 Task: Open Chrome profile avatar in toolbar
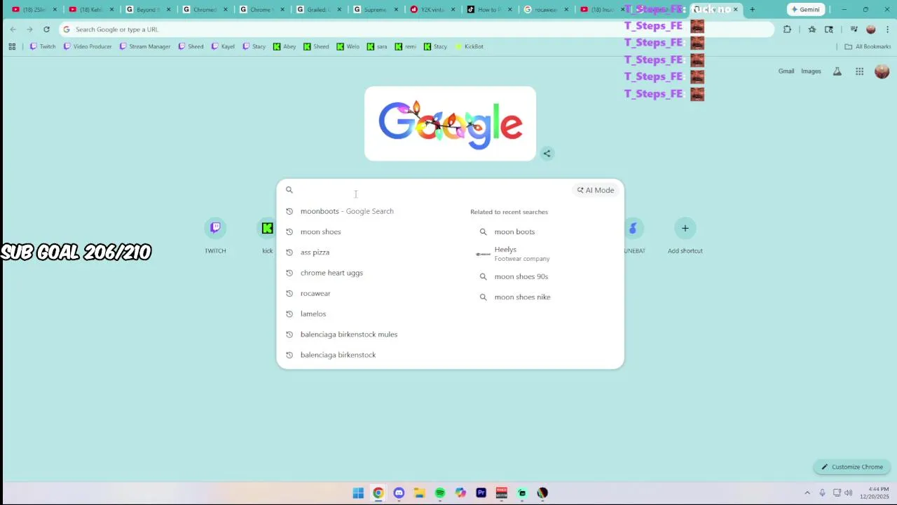click(x=871, y=29)
